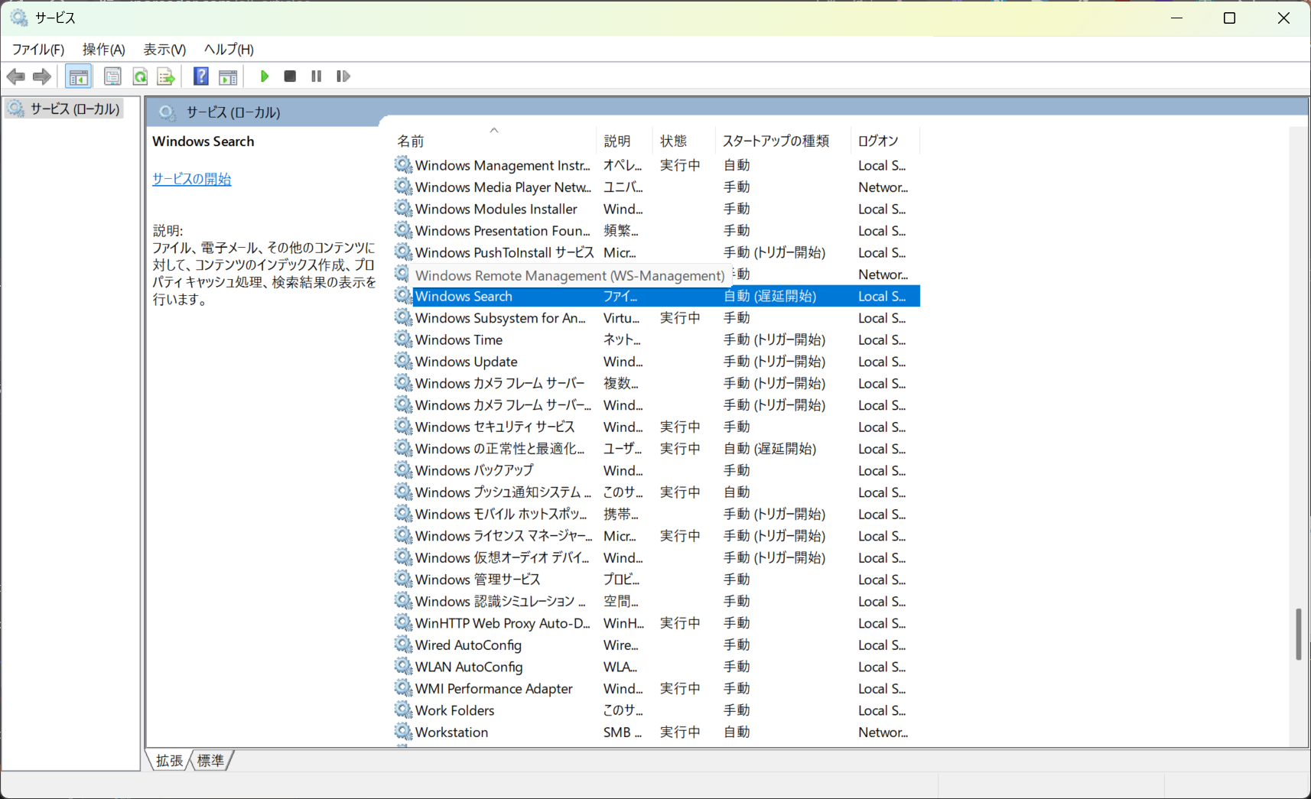Select Windows ライセンス マネージャー service
Viewport: 1311px width, 799px height.
[656, 536]
